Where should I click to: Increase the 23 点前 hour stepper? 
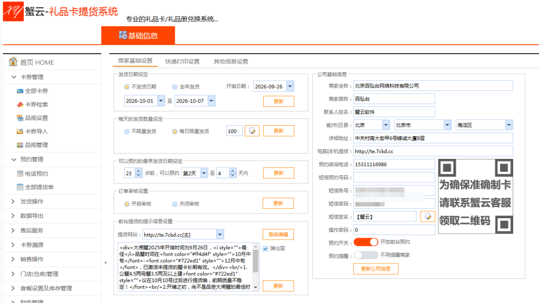(138, 171)
